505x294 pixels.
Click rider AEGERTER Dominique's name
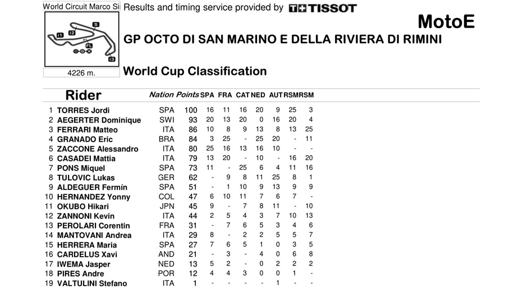tap(99, 120)
